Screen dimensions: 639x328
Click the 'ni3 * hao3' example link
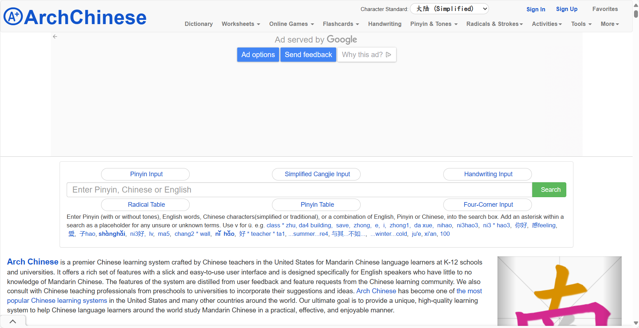pos(496,225)
